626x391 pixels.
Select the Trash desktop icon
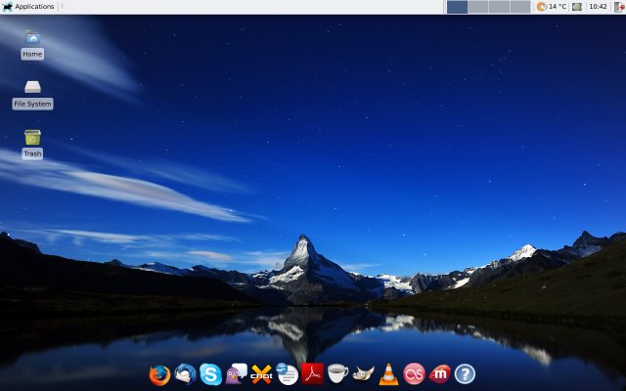[32, 137]
